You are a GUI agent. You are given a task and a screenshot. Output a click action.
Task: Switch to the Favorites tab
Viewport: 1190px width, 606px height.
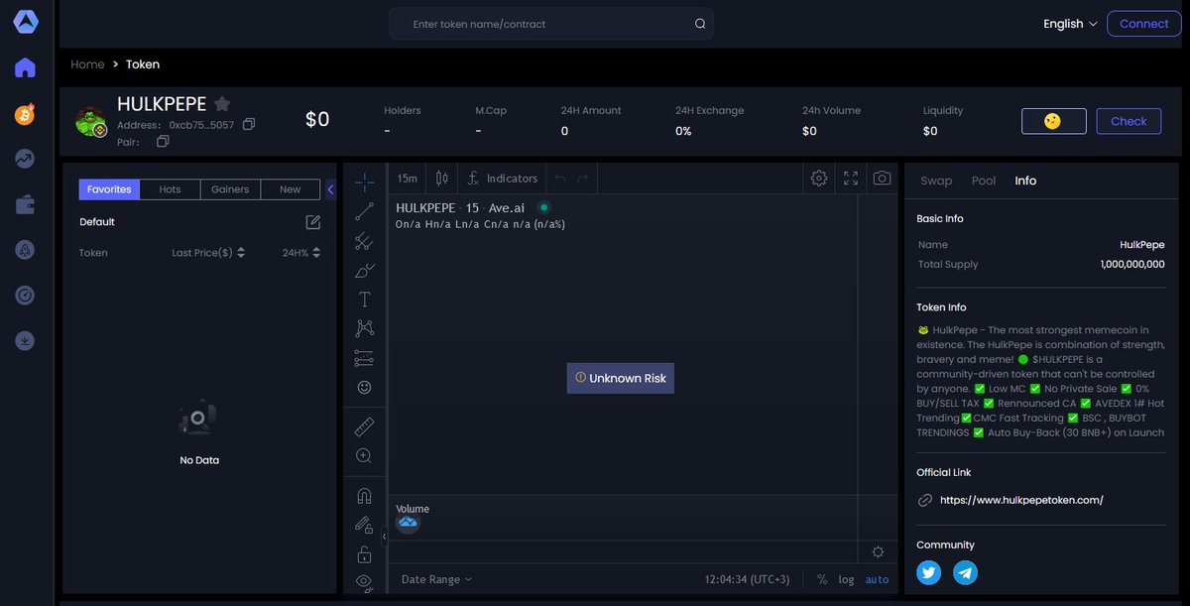click(109, 189)
